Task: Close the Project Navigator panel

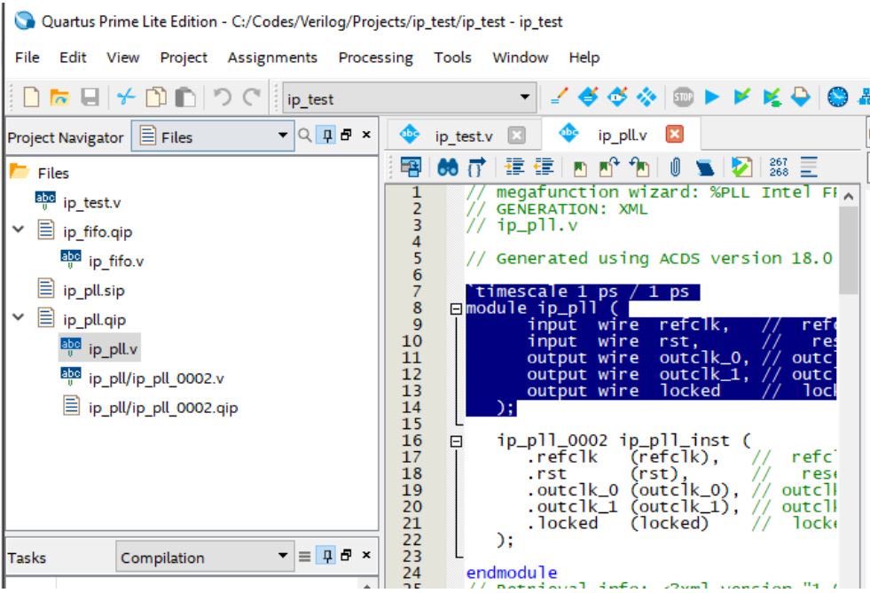Action: tap(366, 135)
